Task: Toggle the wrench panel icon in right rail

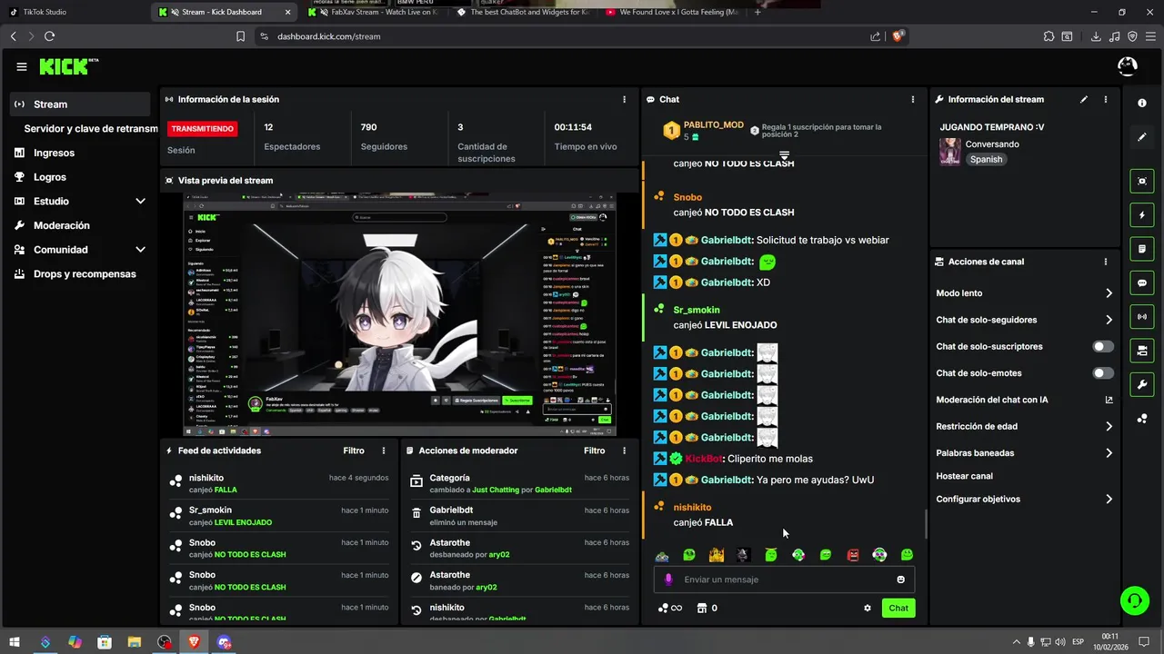Action: 1142,384
